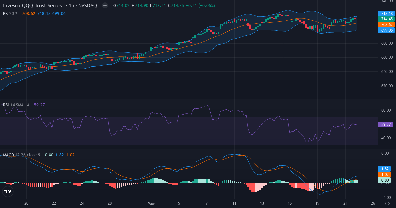Image resolution: width=396 pixels, height=208 pixels.
Task: Click the blue 699.06 price axis tag
Action: click(x=386, y=30)
